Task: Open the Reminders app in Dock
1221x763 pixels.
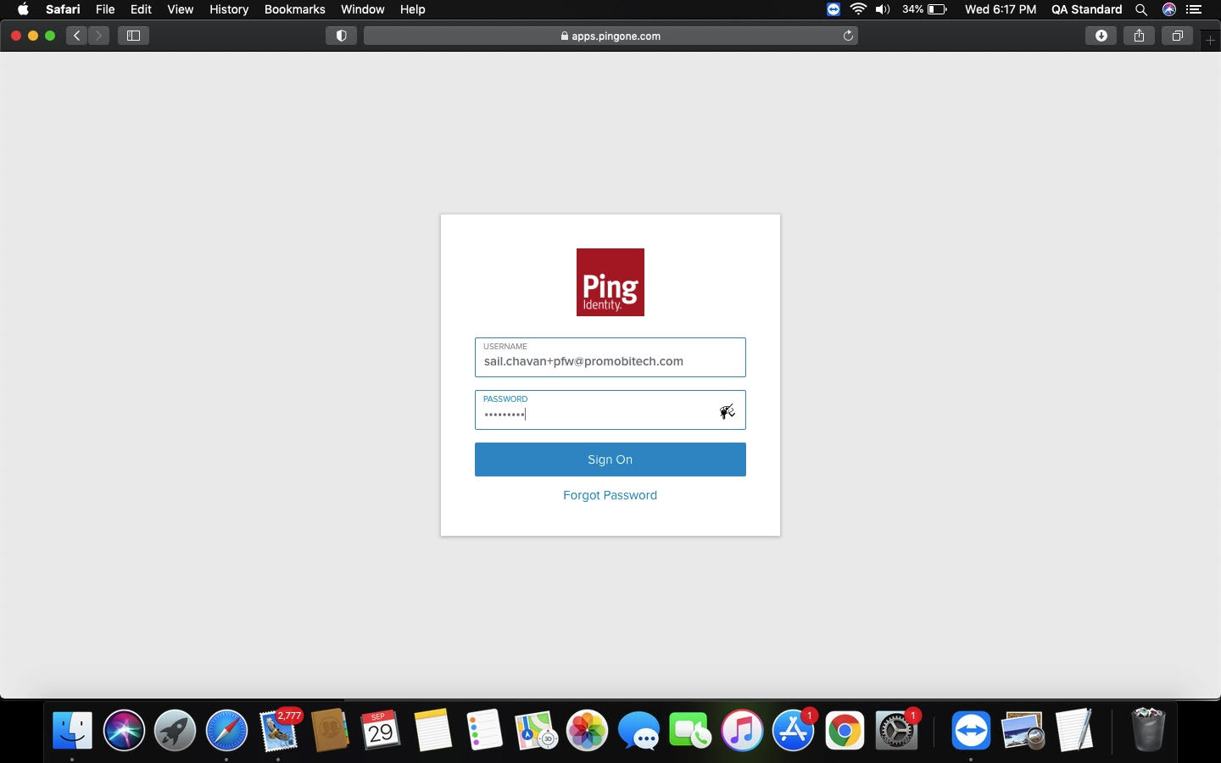Action: [x=484, y=730]
